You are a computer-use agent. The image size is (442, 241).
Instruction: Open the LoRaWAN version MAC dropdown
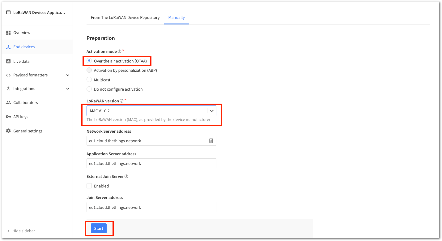coord(151,111)
